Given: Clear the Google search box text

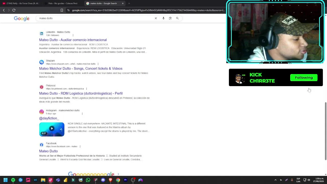Looking at the screenshot, I should pos(156,18).
